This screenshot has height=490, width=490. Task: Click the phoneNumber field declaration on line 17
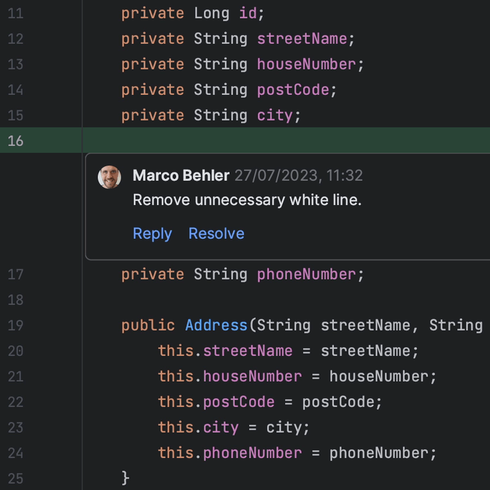click(x=306, y=274)
